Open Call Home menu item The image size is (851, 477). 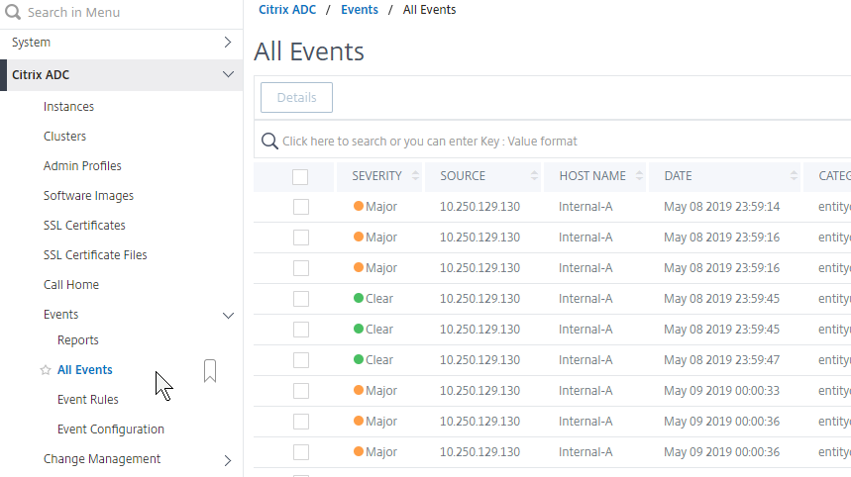coord(71,285)
